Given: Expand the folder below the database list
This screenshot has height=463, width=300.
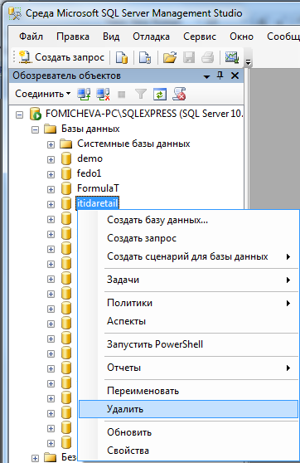Looking at the screenshot, I should point(35,458).
